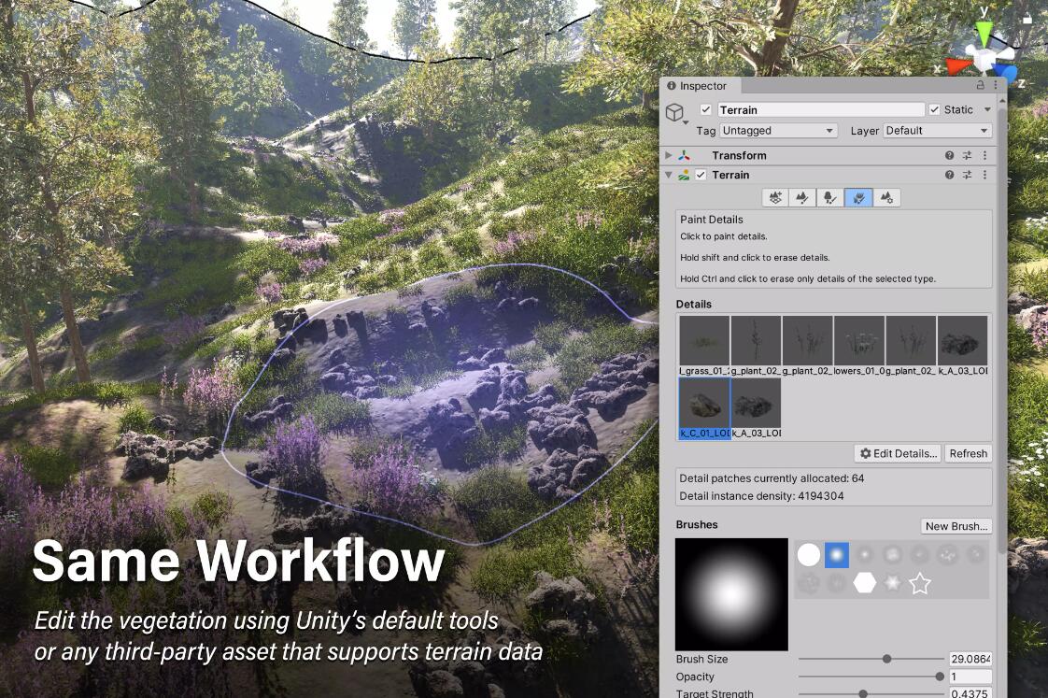This screenshot has width=1048, height=698.
Task: Click text Detail patches currently allocated: 64
Action: coord(772,478)
